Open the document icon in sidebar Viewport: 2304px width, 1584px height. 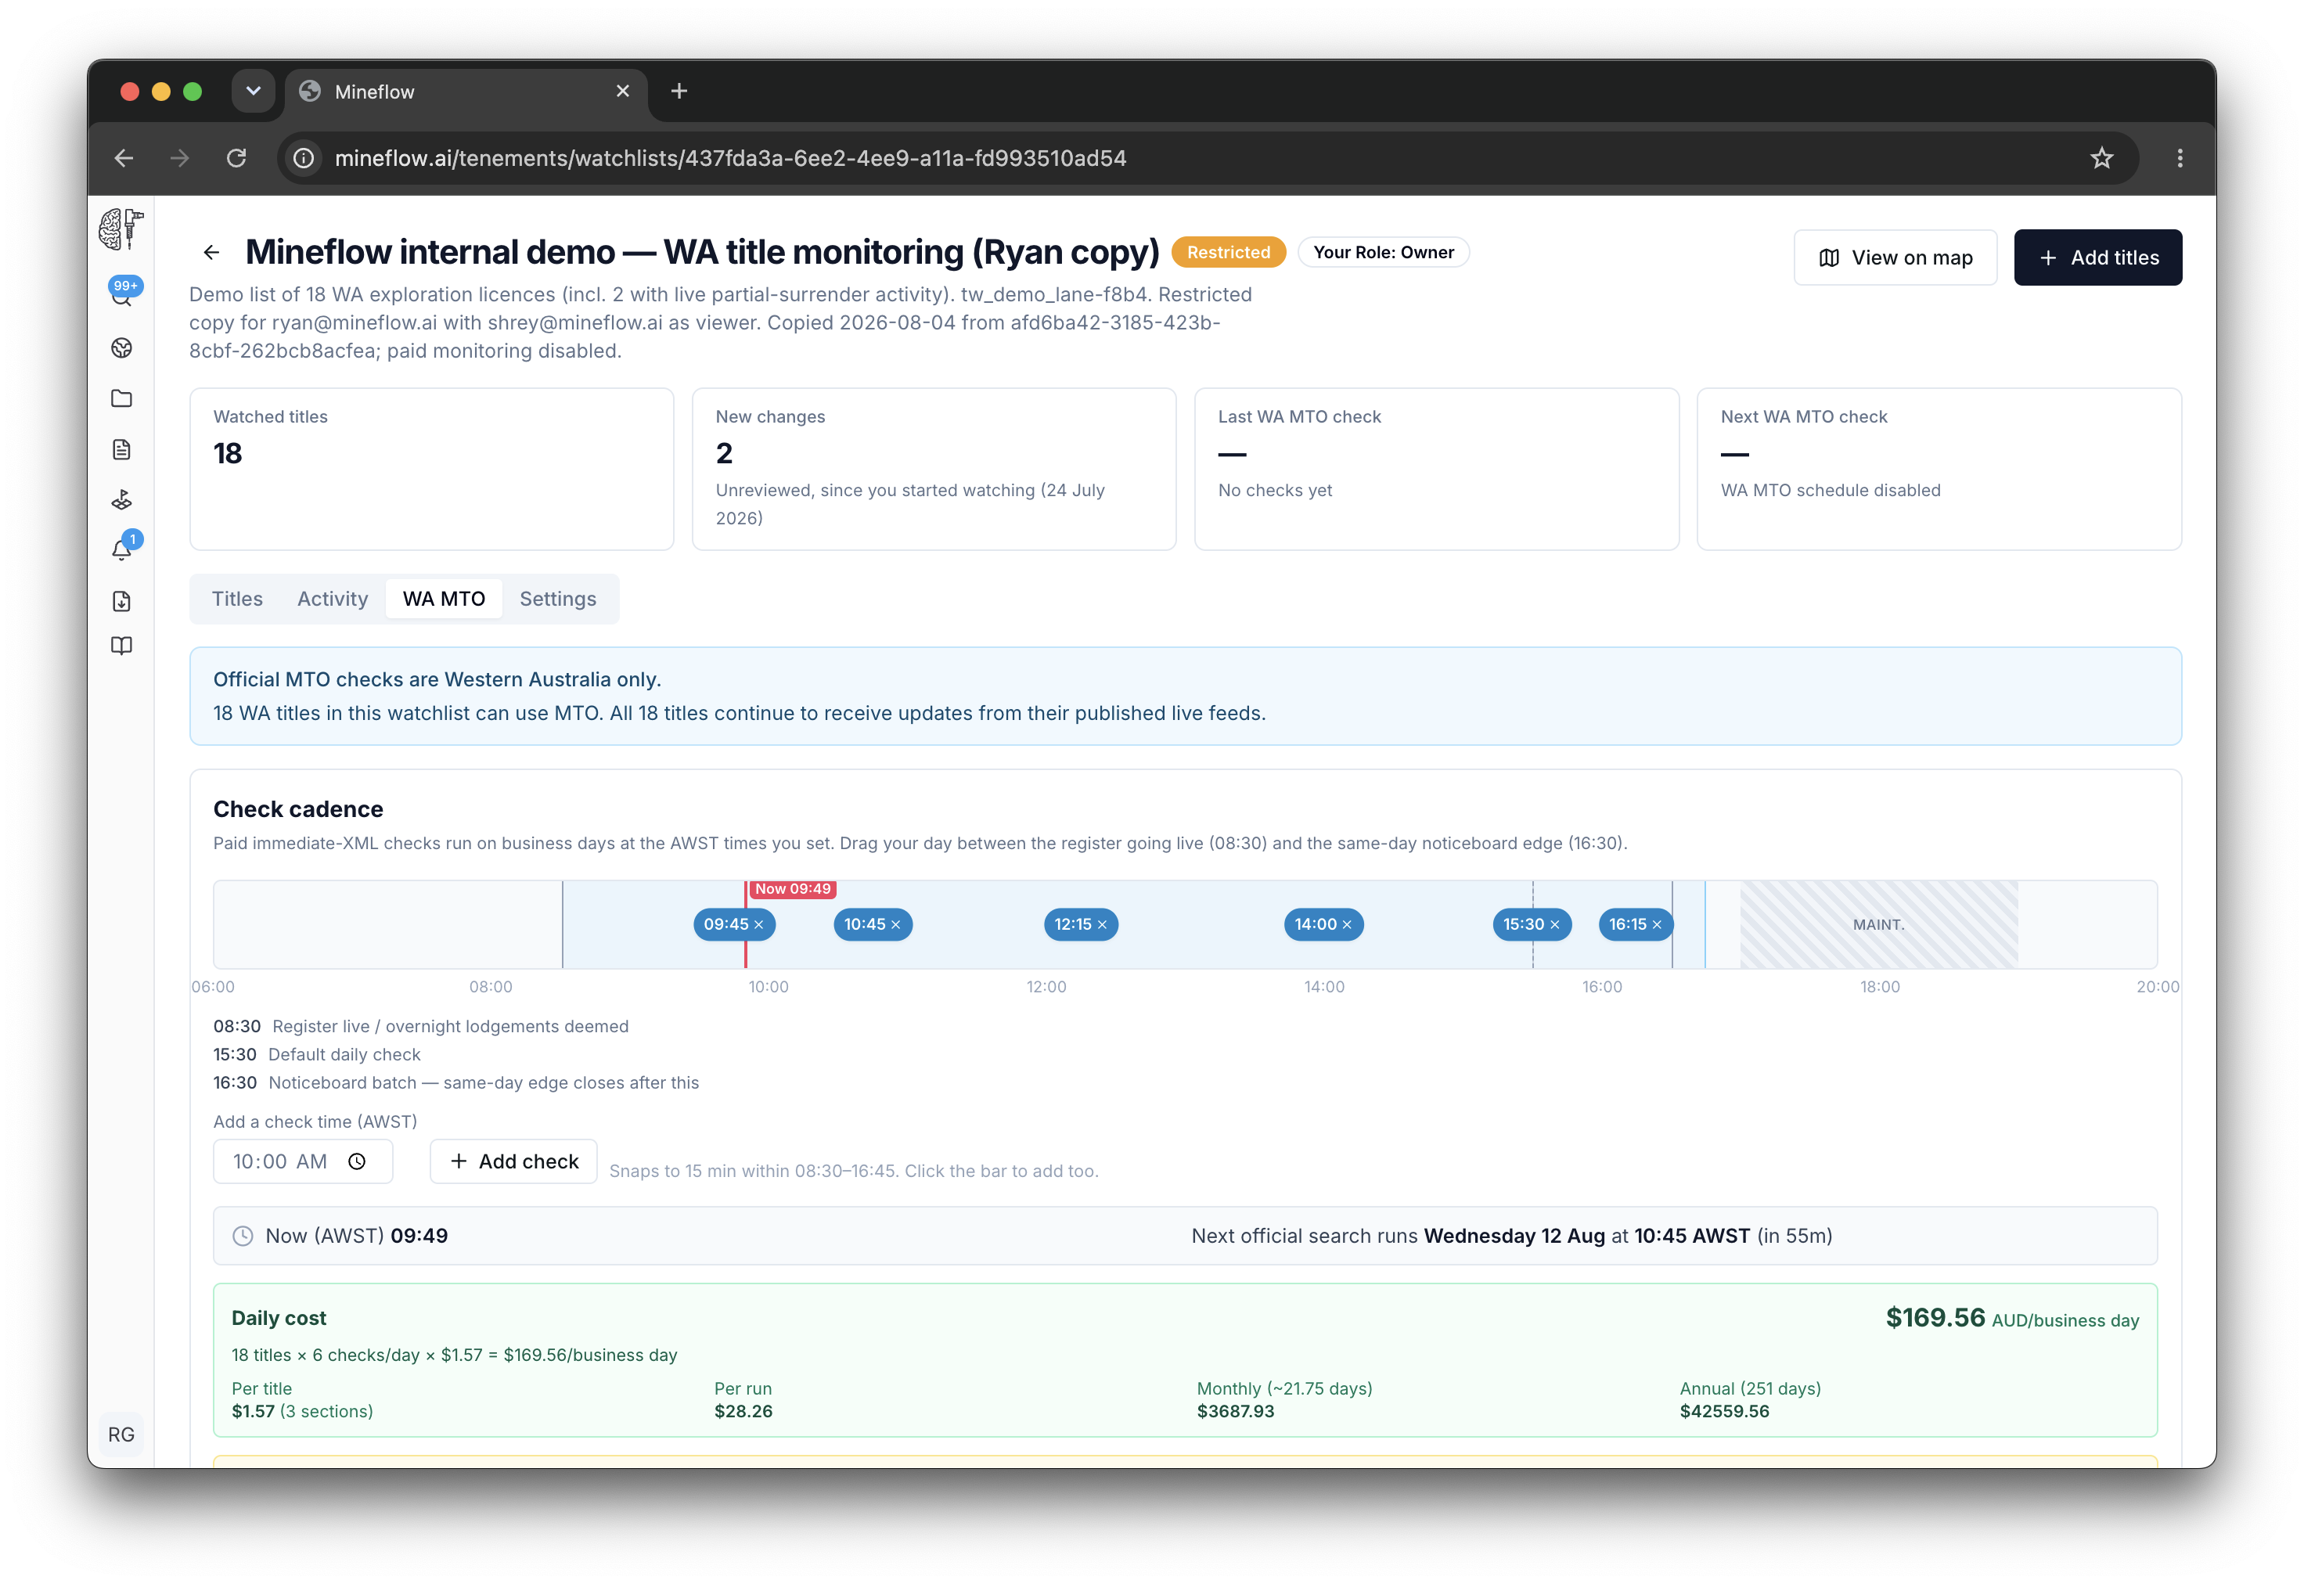coord(122,449)
